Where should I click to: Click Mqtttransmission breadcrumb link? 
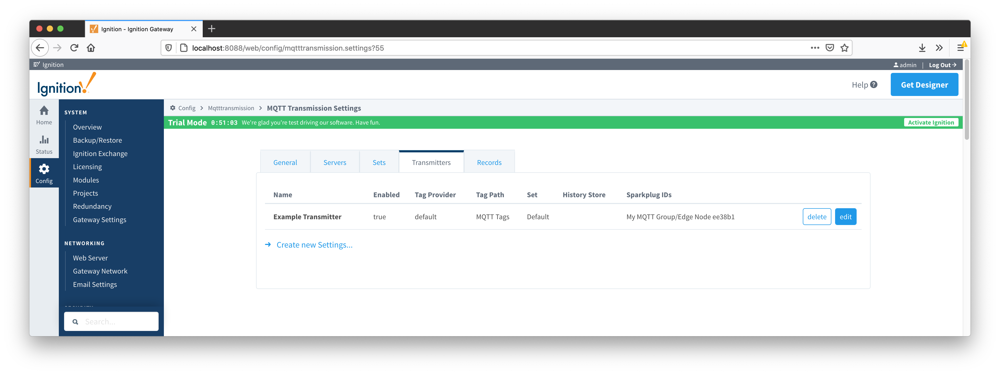pyautogui.click(x=231, y=108)
